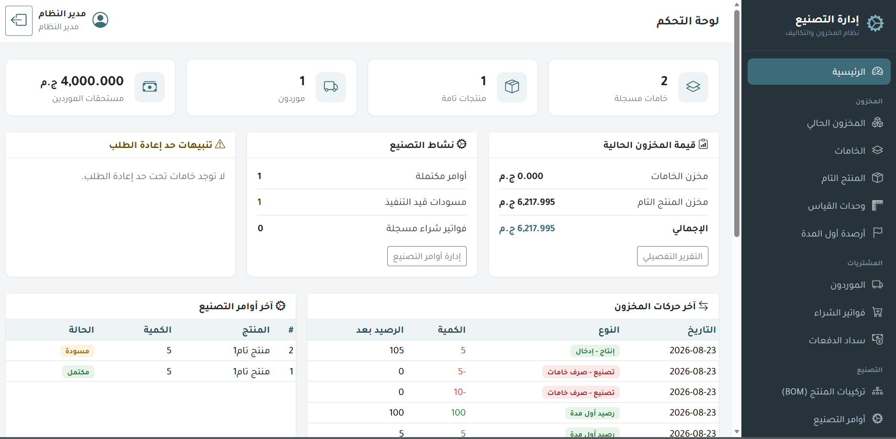Click the مخزن الخامات row label
The width and height of the screenshot is (896, 439).
[x=679, y=176]
